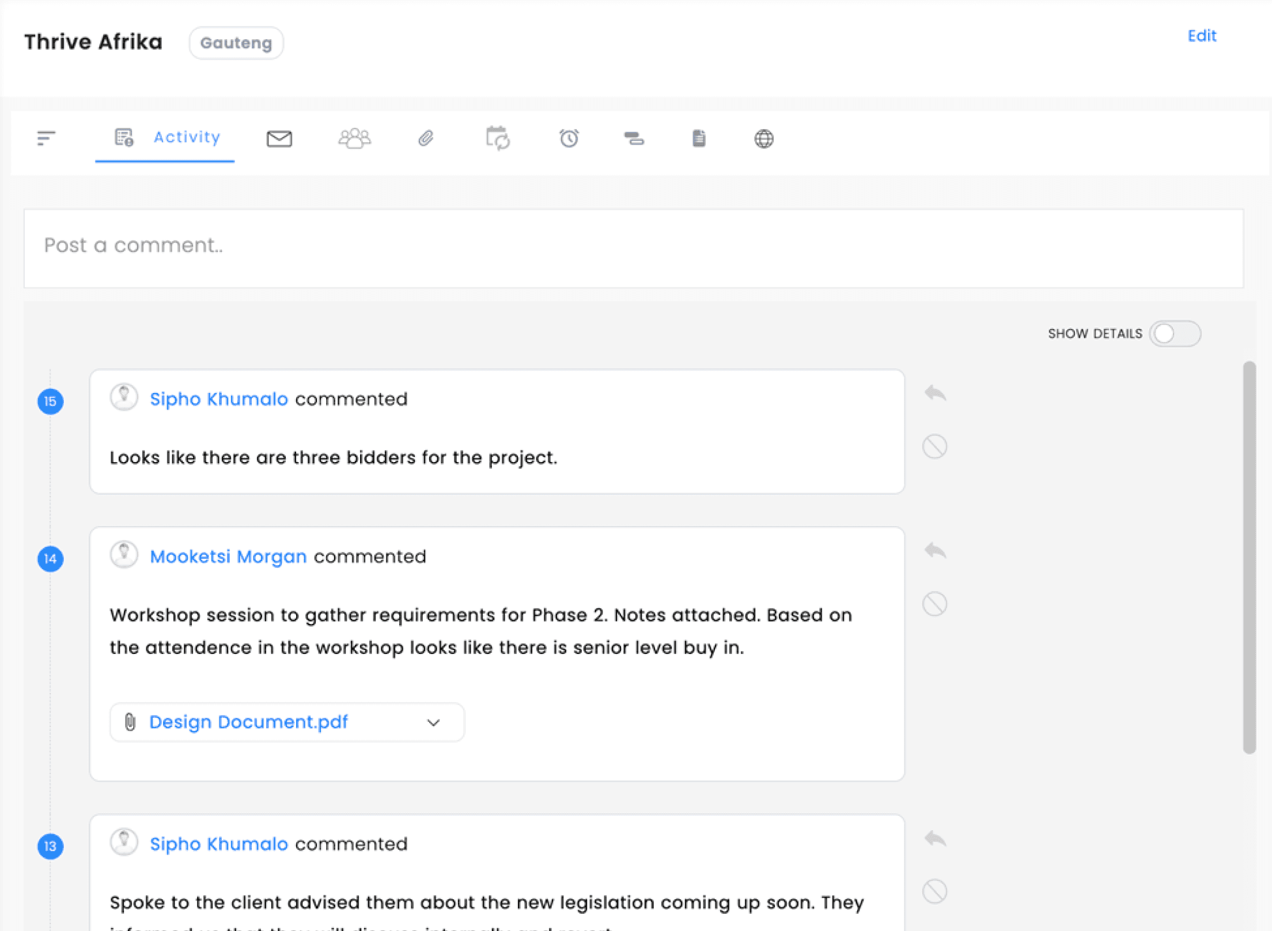Open the people group tab
Image resolution: width=1272 pixels, height=931 pixels.
354,139
